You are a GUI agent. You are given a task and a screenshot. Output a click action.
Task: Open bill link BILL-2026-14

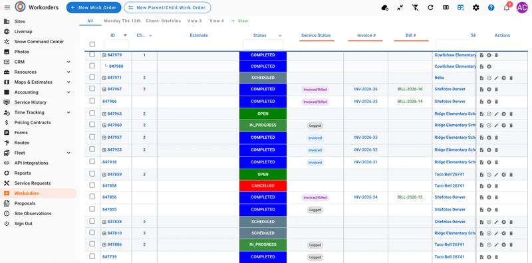(410, 102)
